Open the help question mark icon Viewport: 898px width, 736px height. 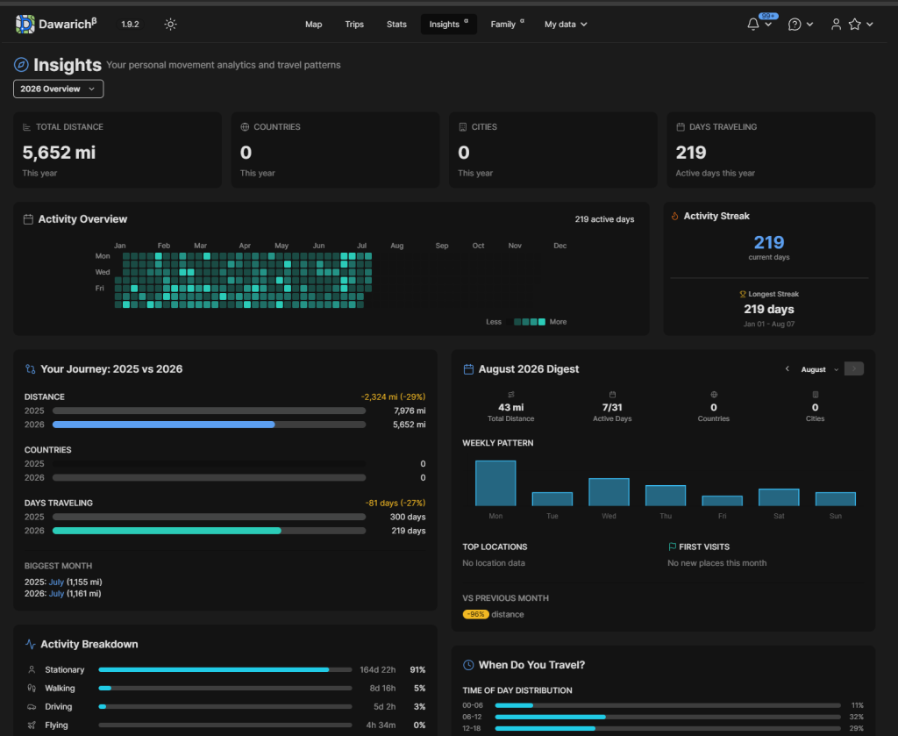795,24
